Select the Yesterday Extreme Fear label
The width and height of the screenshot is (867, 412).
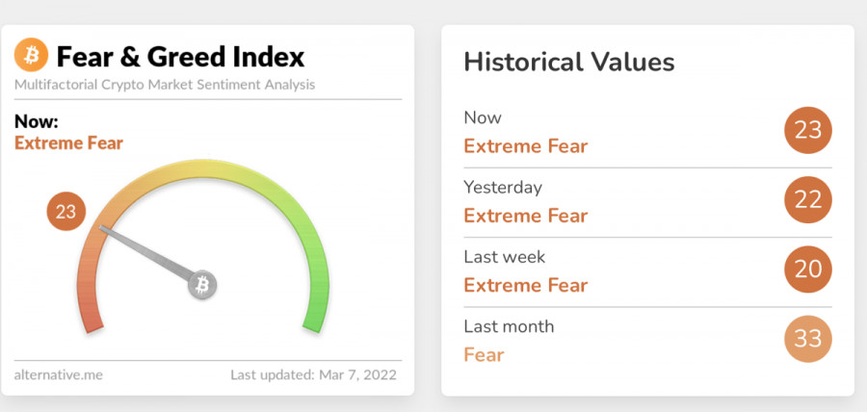(x=525, y=216)
